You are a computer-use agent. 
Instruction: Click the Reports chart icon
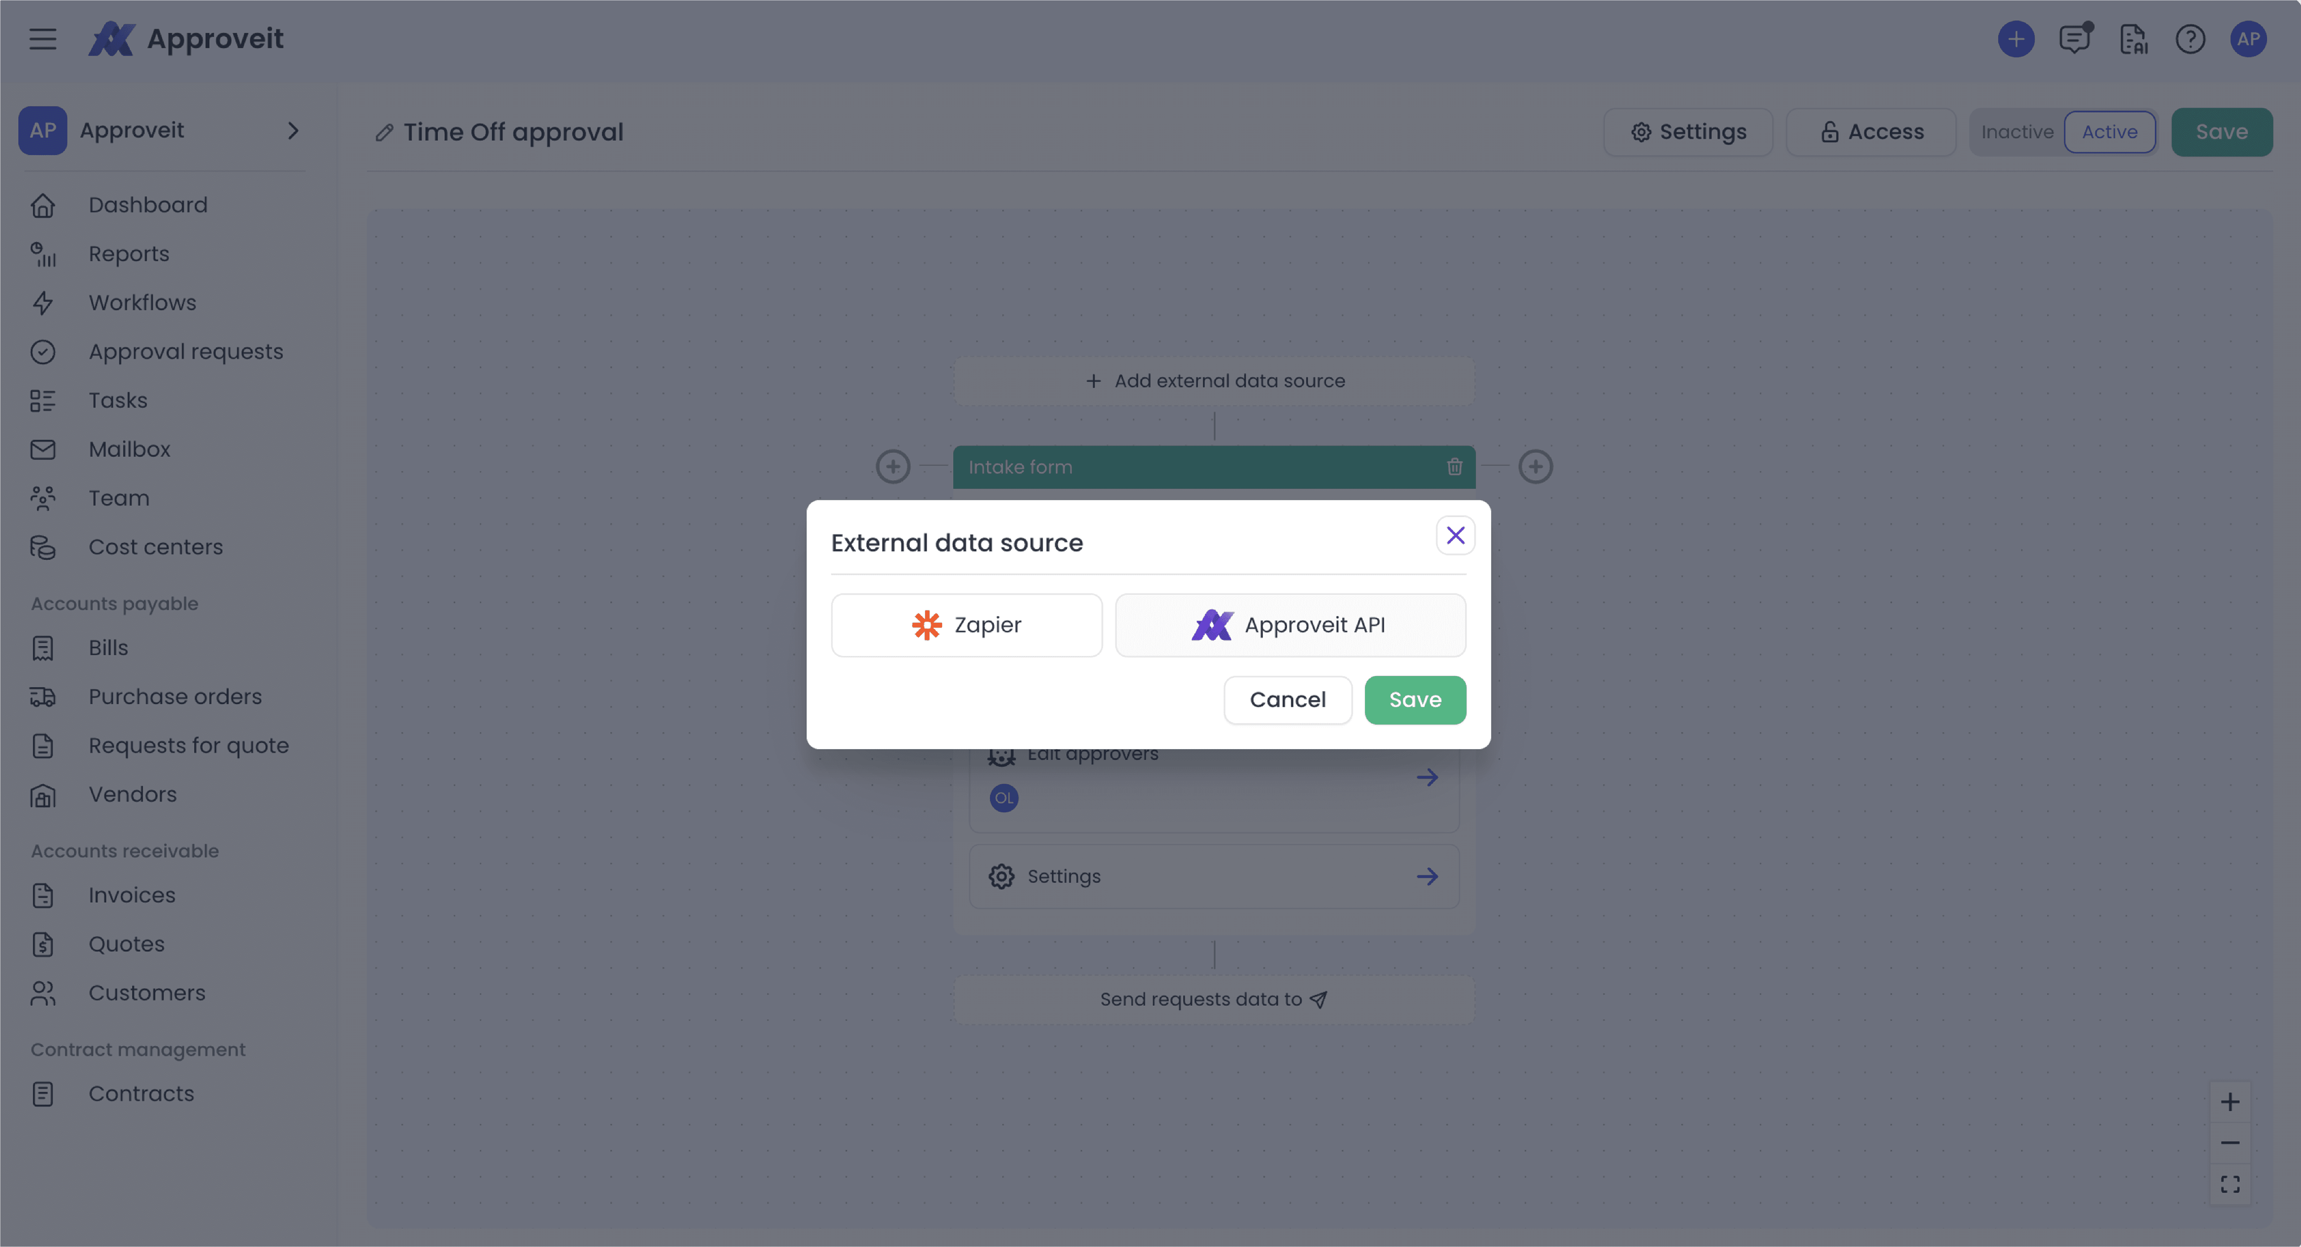click(43, 254)
